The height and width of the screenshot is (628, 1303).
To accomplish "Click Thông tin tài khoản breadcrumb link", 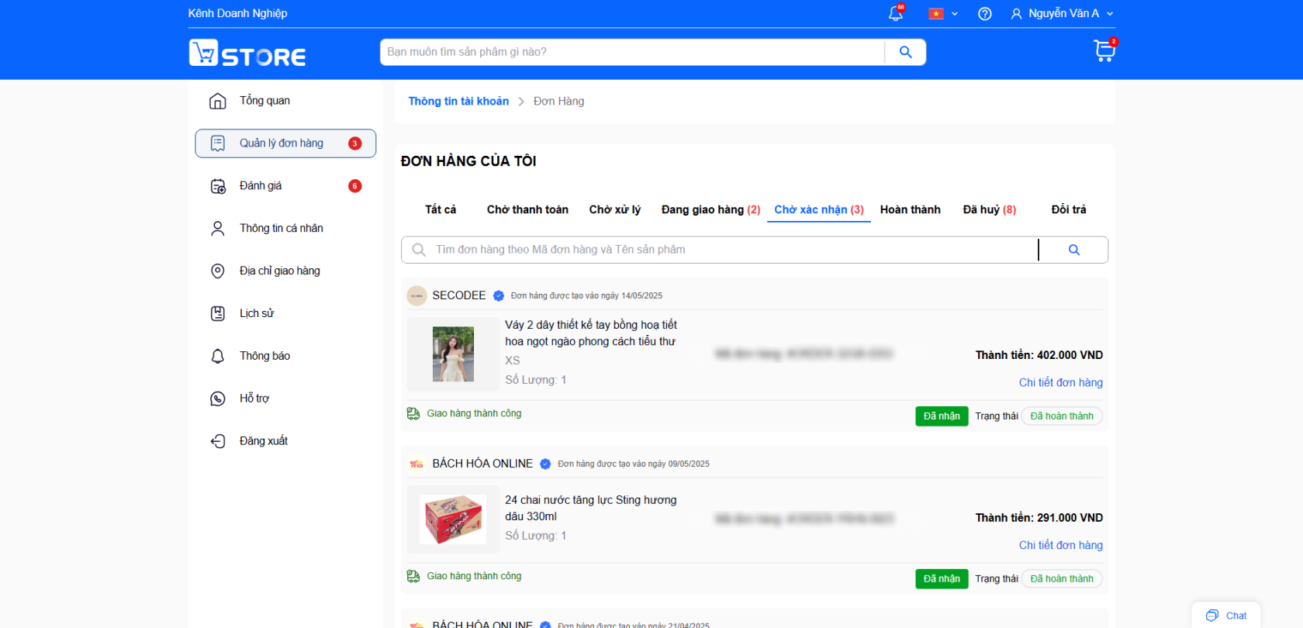I will click(458, 102).
